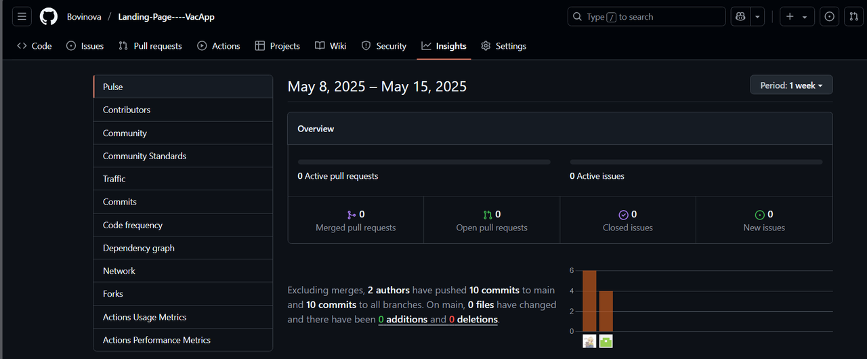Viewport: 867px width, 359px height.
Task: Open Actions Performance Metrics in the sidebar
Action: coord(183,340)
